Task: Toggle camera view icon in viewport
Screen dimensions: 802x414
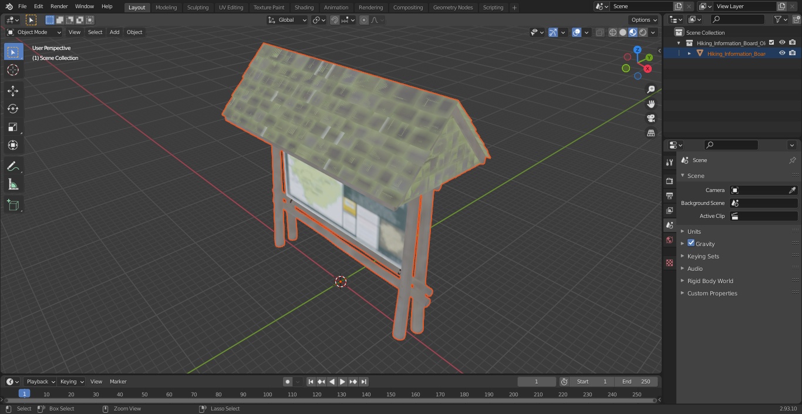Action: coord(651,119)
